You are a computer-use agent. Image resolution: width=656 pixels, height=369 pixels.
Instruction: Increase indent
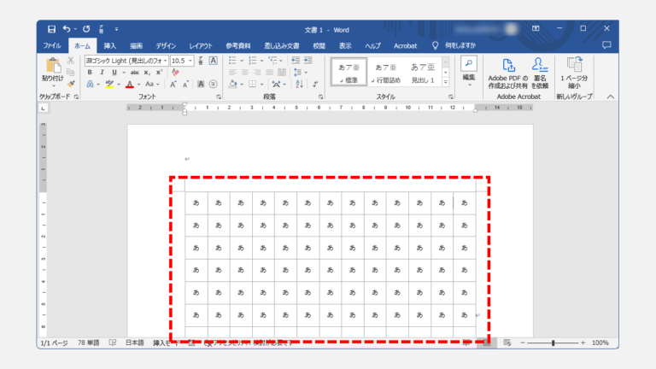pos(307,61)
